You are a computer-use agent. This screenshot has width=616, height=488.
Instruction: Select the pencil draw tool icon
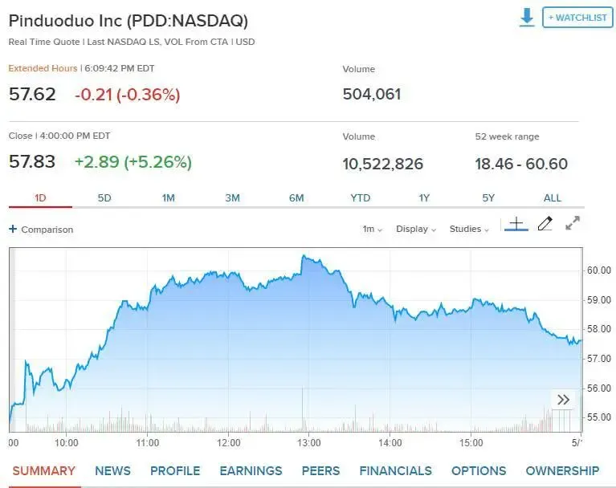[545, 224]
